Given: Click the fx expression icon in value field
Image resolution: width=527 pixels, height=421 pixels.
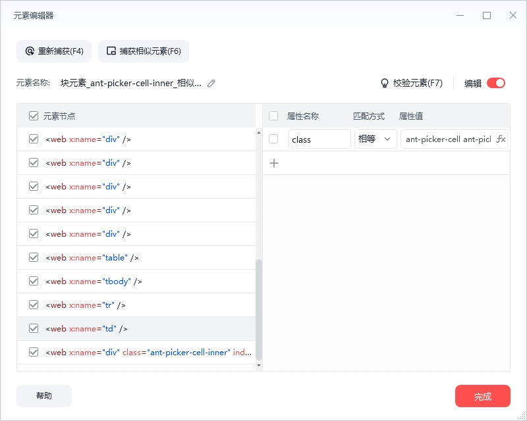Looking at the screenshot, I should pos(500,139).
